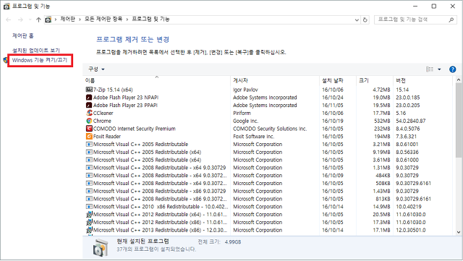Click the Foxit Reader icon

coord(89,137)
